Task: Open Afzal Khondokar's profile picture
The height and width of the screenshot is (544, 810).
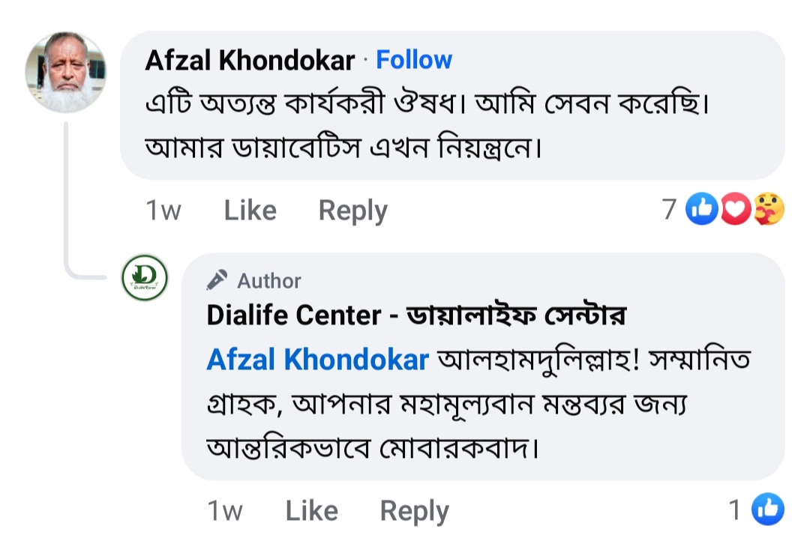Action: (66, 73)
